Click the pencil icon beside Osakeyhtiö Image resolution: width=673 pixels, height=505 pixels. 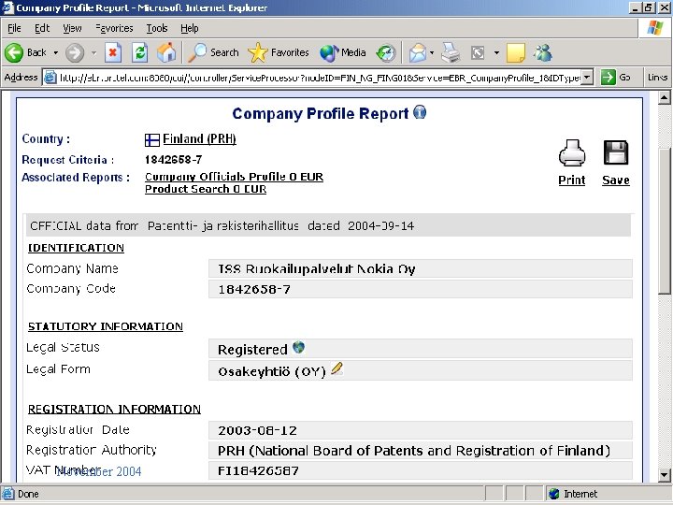336,368
